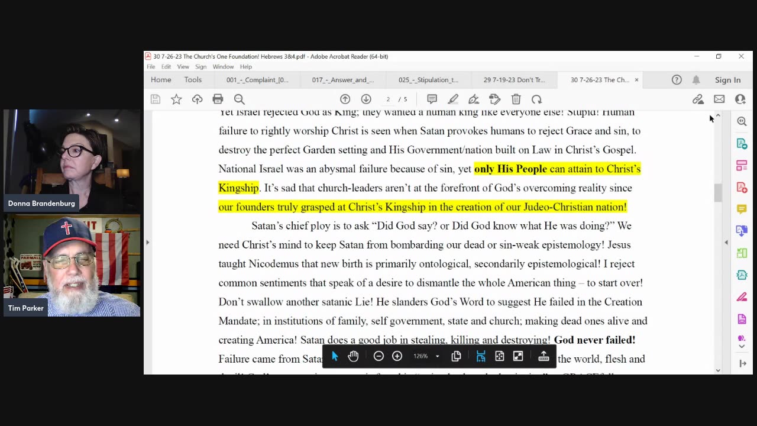This screenshot has width=757, height=426.
Task: Click the vertical scrollbar thumb
Action: point(718,193)
